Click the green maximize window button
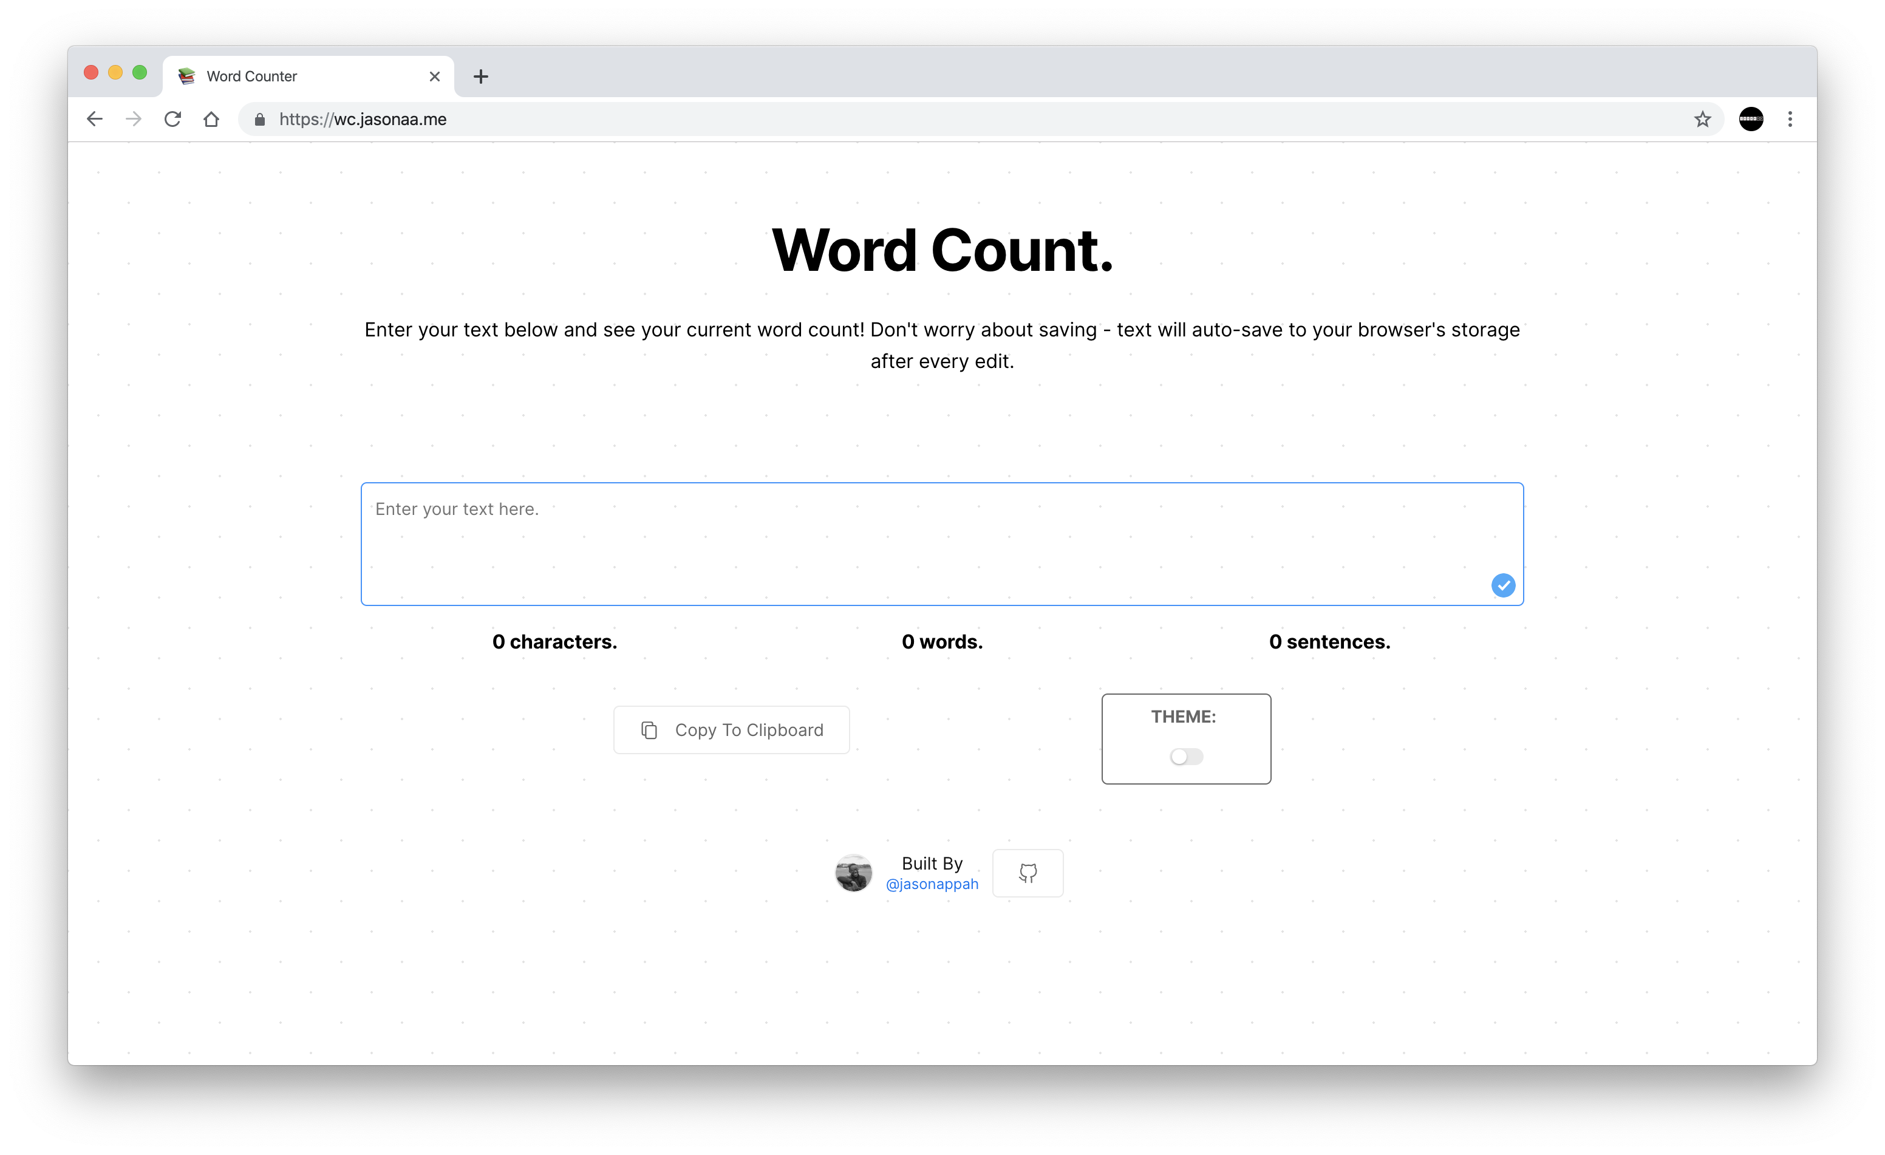1885x1155 pixels. pyautogui.click(x=140, y=73)
